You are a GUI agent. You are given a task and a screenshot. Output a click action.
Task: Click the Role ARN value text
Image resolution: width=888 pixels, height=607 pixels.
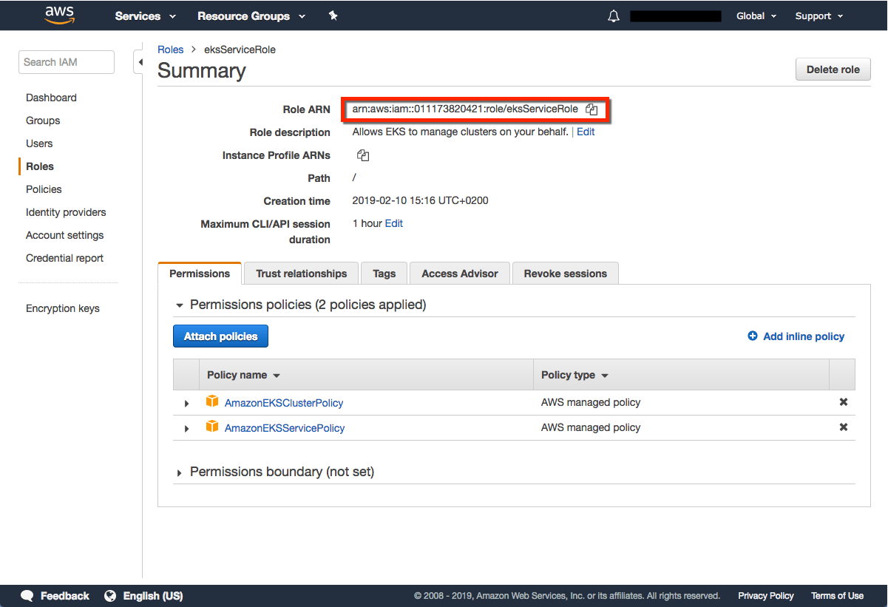click(465, 109)
